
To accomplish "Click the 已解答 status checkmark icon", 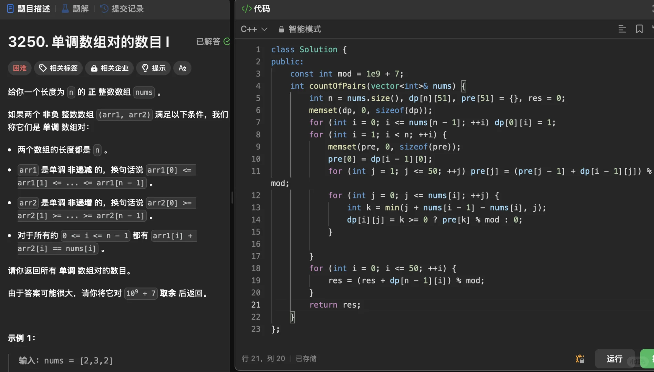I will pos(227,41).
